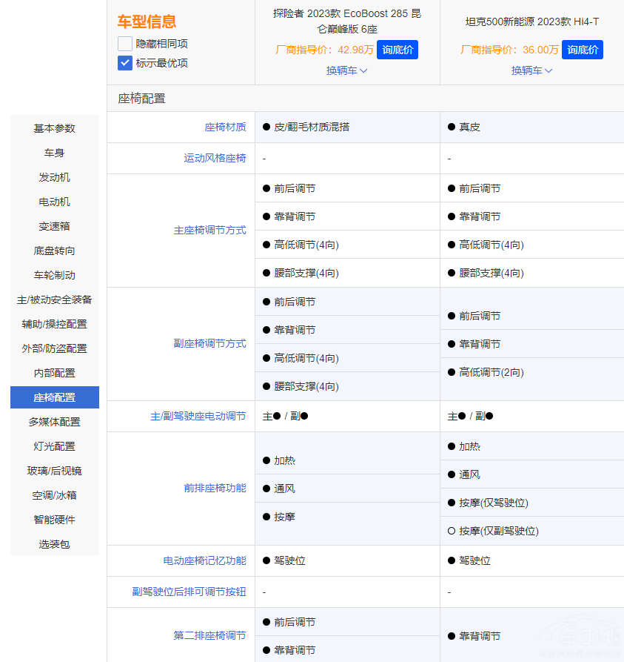The image size is (624, 662).
Task: Expand the 换辆车 dropdown under 坦克500新能源
Action: 531,71
